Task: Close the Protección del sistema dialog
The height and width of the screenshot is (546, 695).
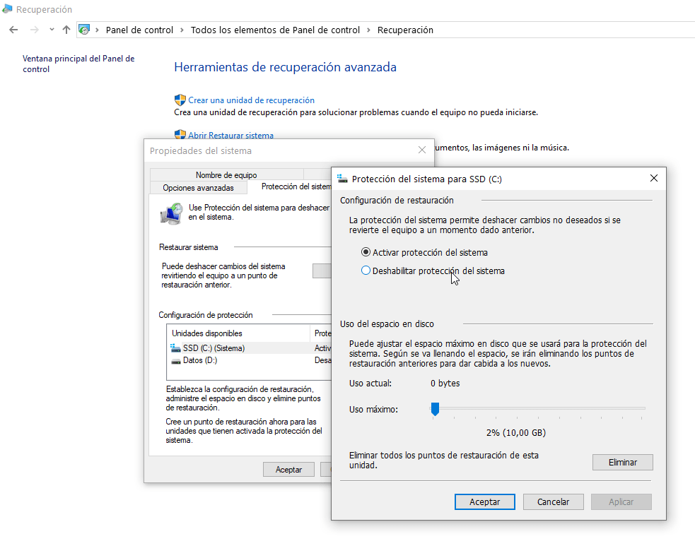Action: point(654,179)
